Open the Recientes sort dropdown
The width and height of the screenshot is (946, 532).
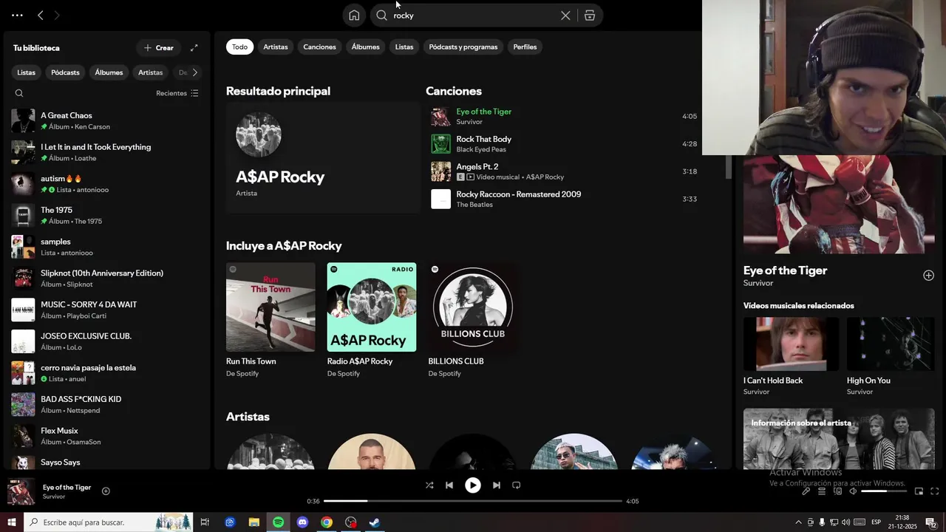177,93
